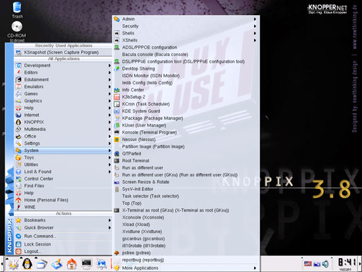
Task: Click the Lock Session icon
Action: (18, 244)
